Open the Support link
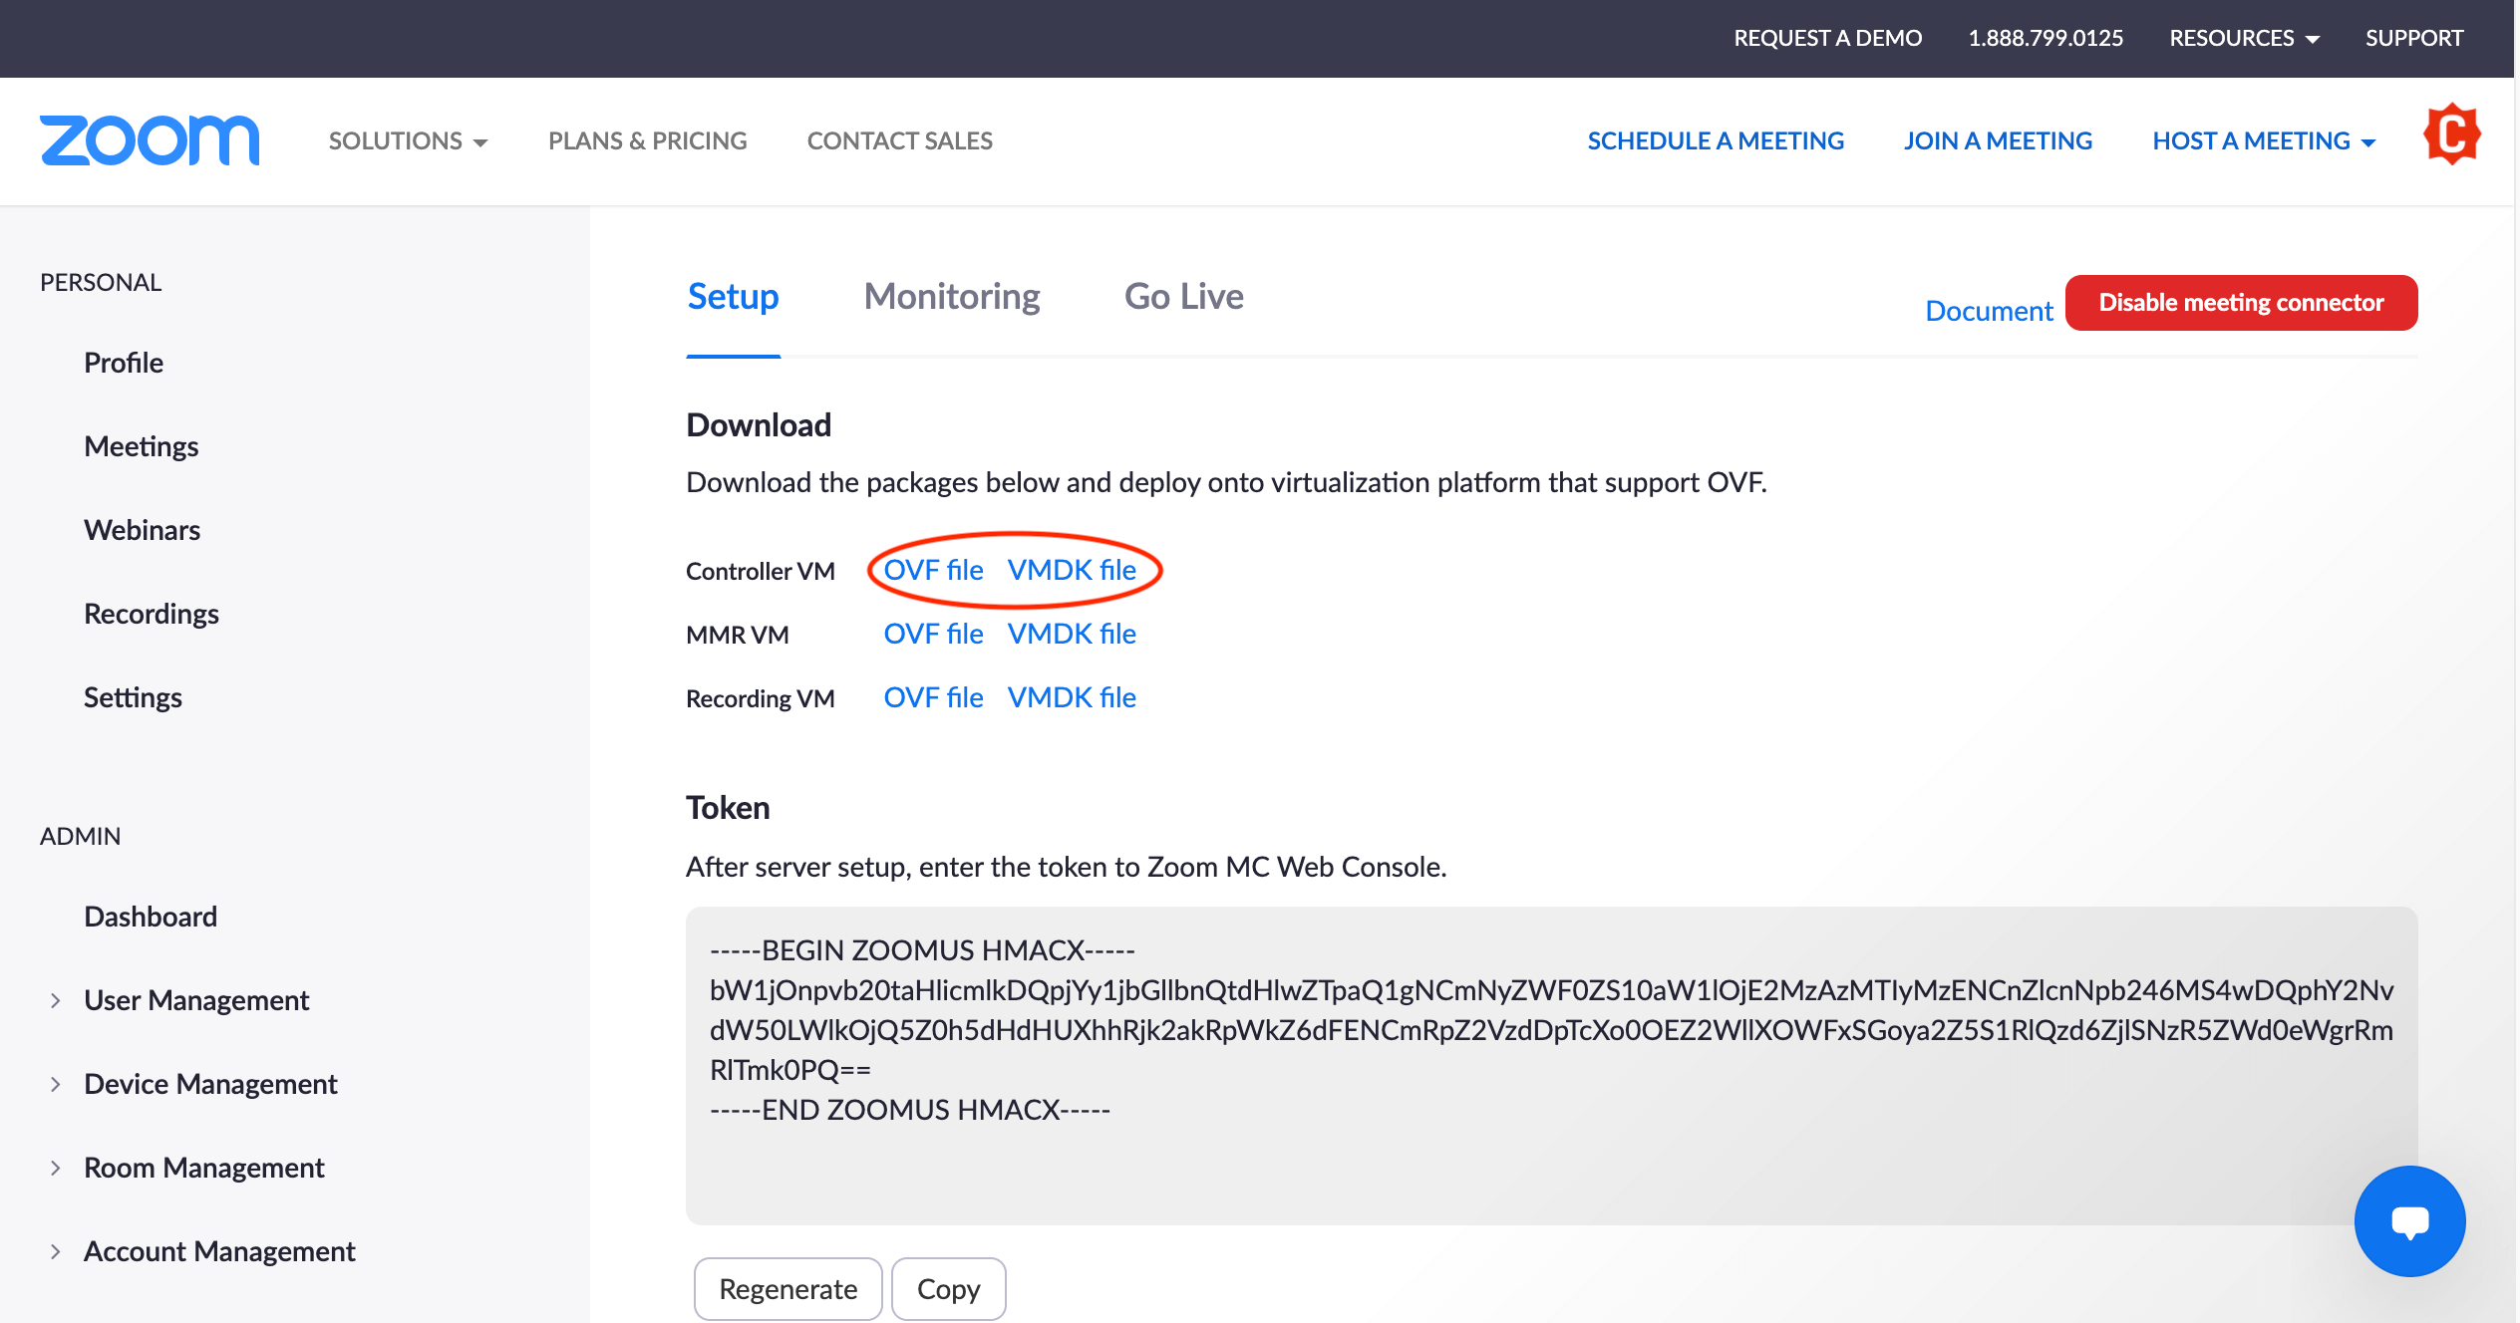 [2413, 38]
